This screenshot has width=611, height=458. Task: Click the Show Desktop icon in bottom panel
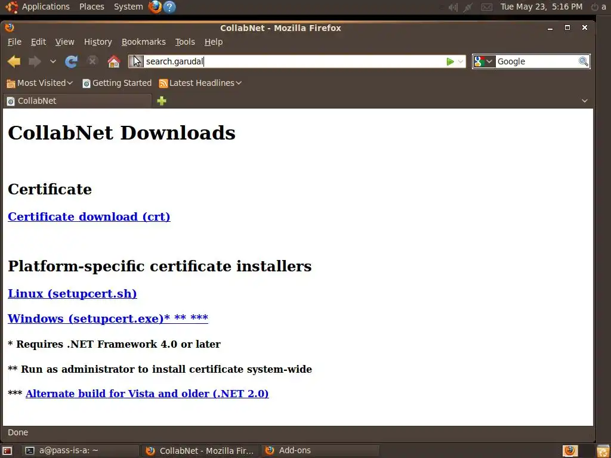click(7, 451)
